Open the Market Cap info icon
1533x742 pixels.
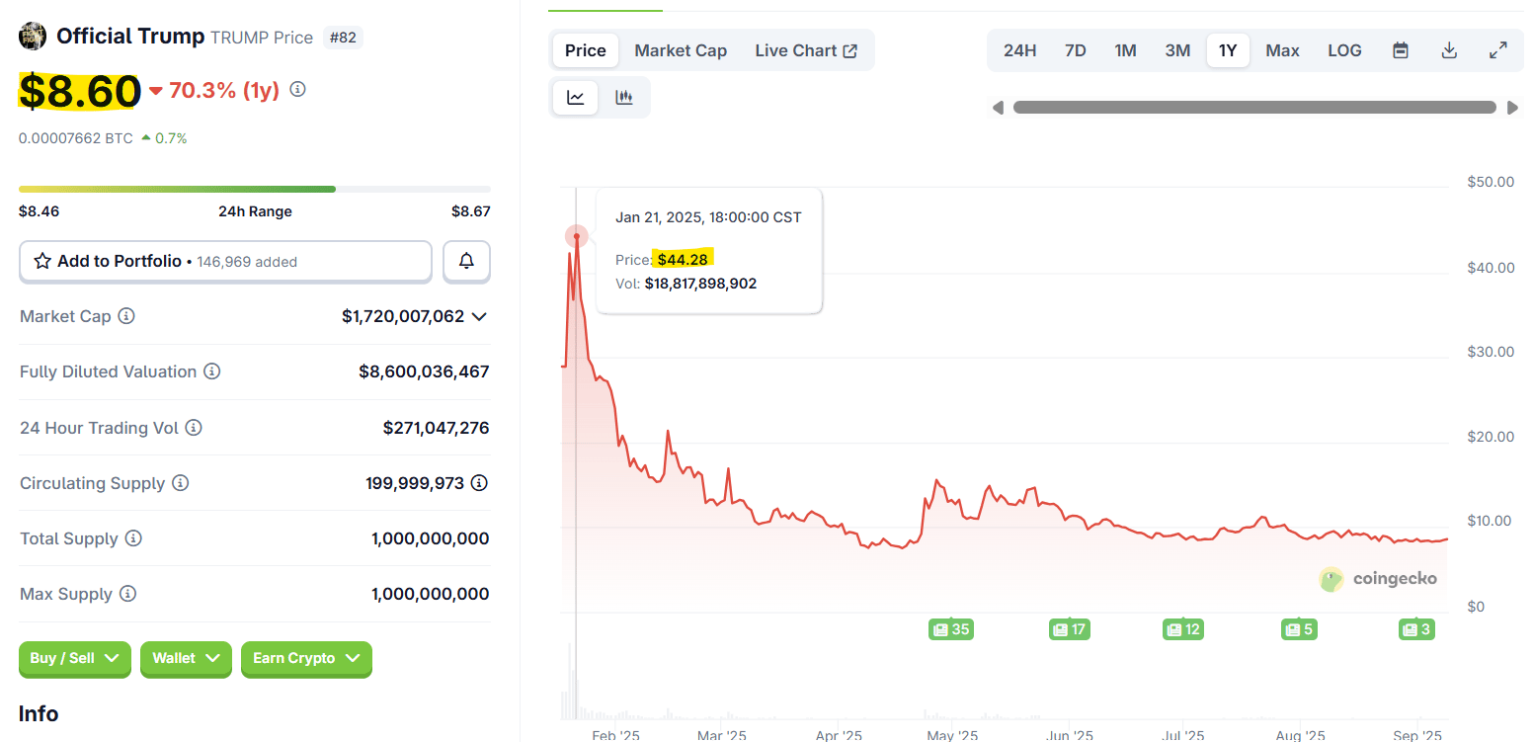[126, 316]
